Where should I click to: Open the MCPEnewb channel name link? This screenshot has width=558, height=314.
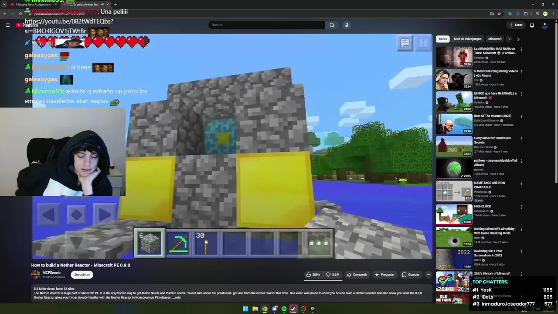click(x=51, y=273)
